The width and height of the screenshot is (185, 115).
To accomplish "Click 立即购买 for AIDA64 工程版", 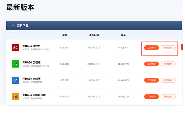I will point(151,64).
